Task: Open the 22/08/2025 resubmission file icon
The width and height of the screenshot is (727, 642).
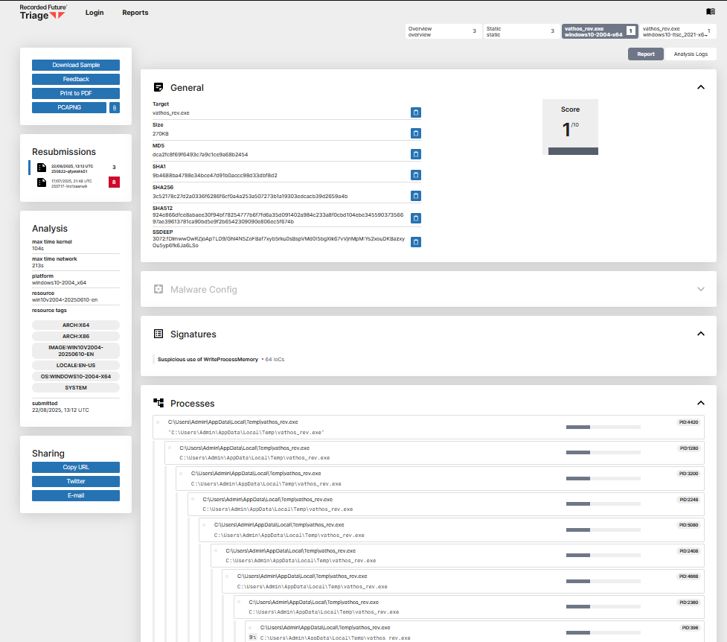Action: [x=42, y=168]
